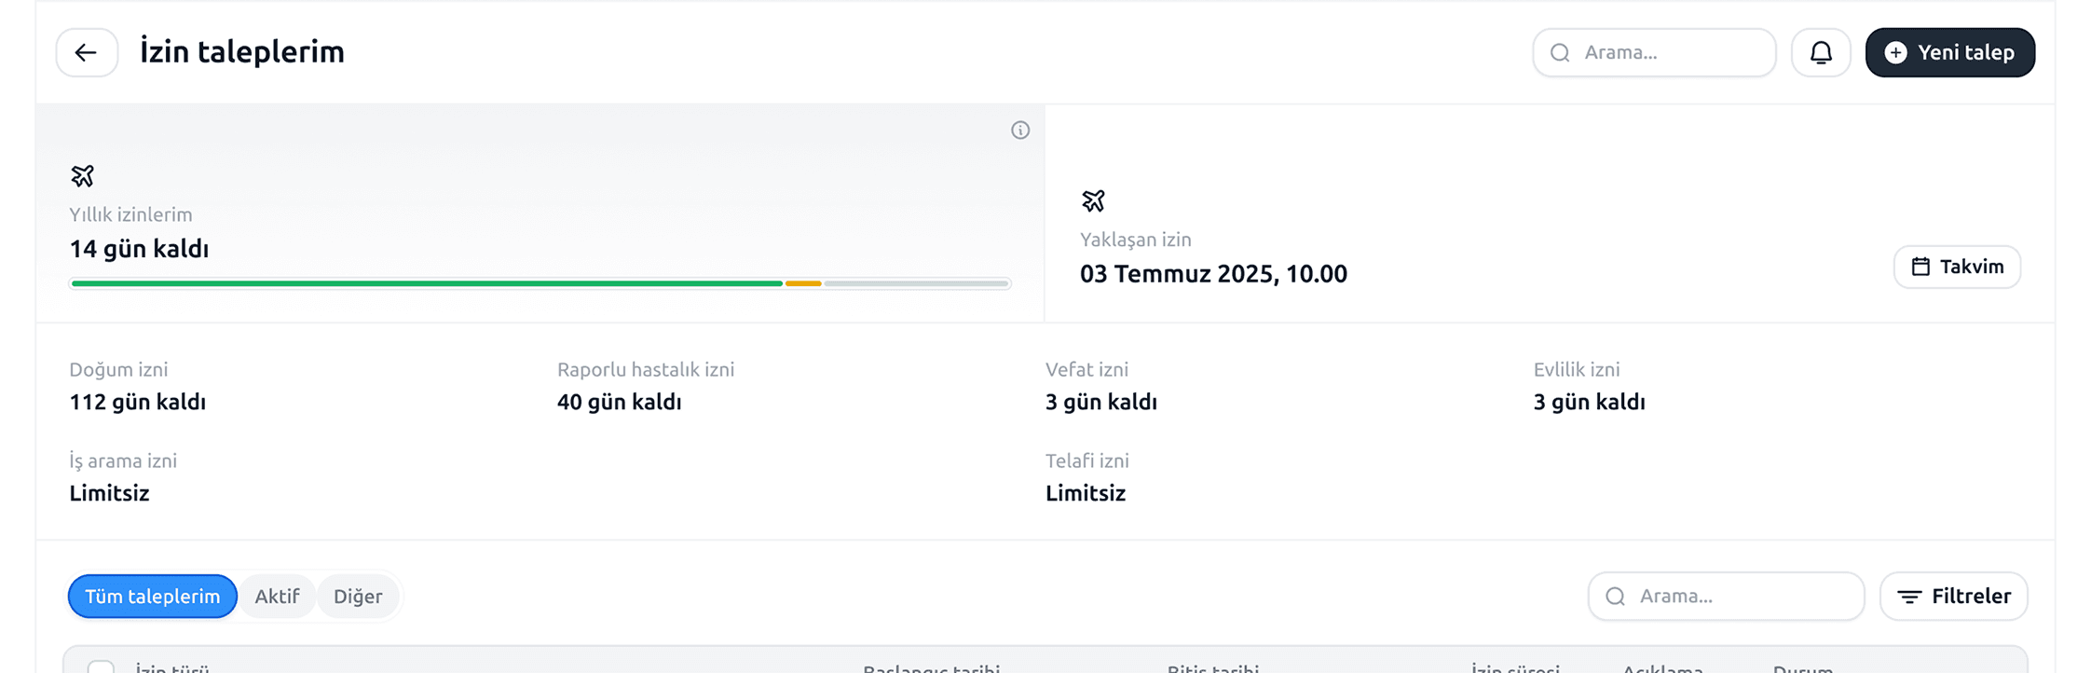Click the magnifier icon beside Filtreler search
The width and height of the screenshot is (2091, 673).
pyautogui.click(x=1616, y=597)
